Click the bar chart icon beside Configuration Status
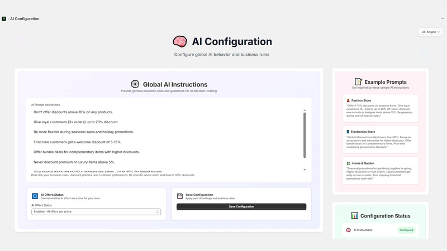Screen dimensions: 447x251 [354, 215]
